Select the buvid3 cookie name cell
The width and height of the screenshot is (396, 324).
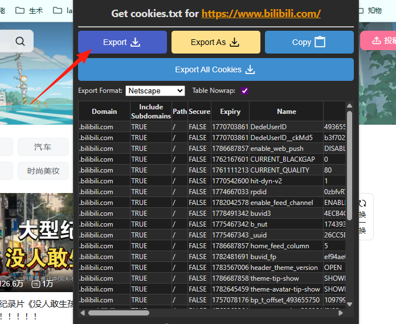point(287,214)
